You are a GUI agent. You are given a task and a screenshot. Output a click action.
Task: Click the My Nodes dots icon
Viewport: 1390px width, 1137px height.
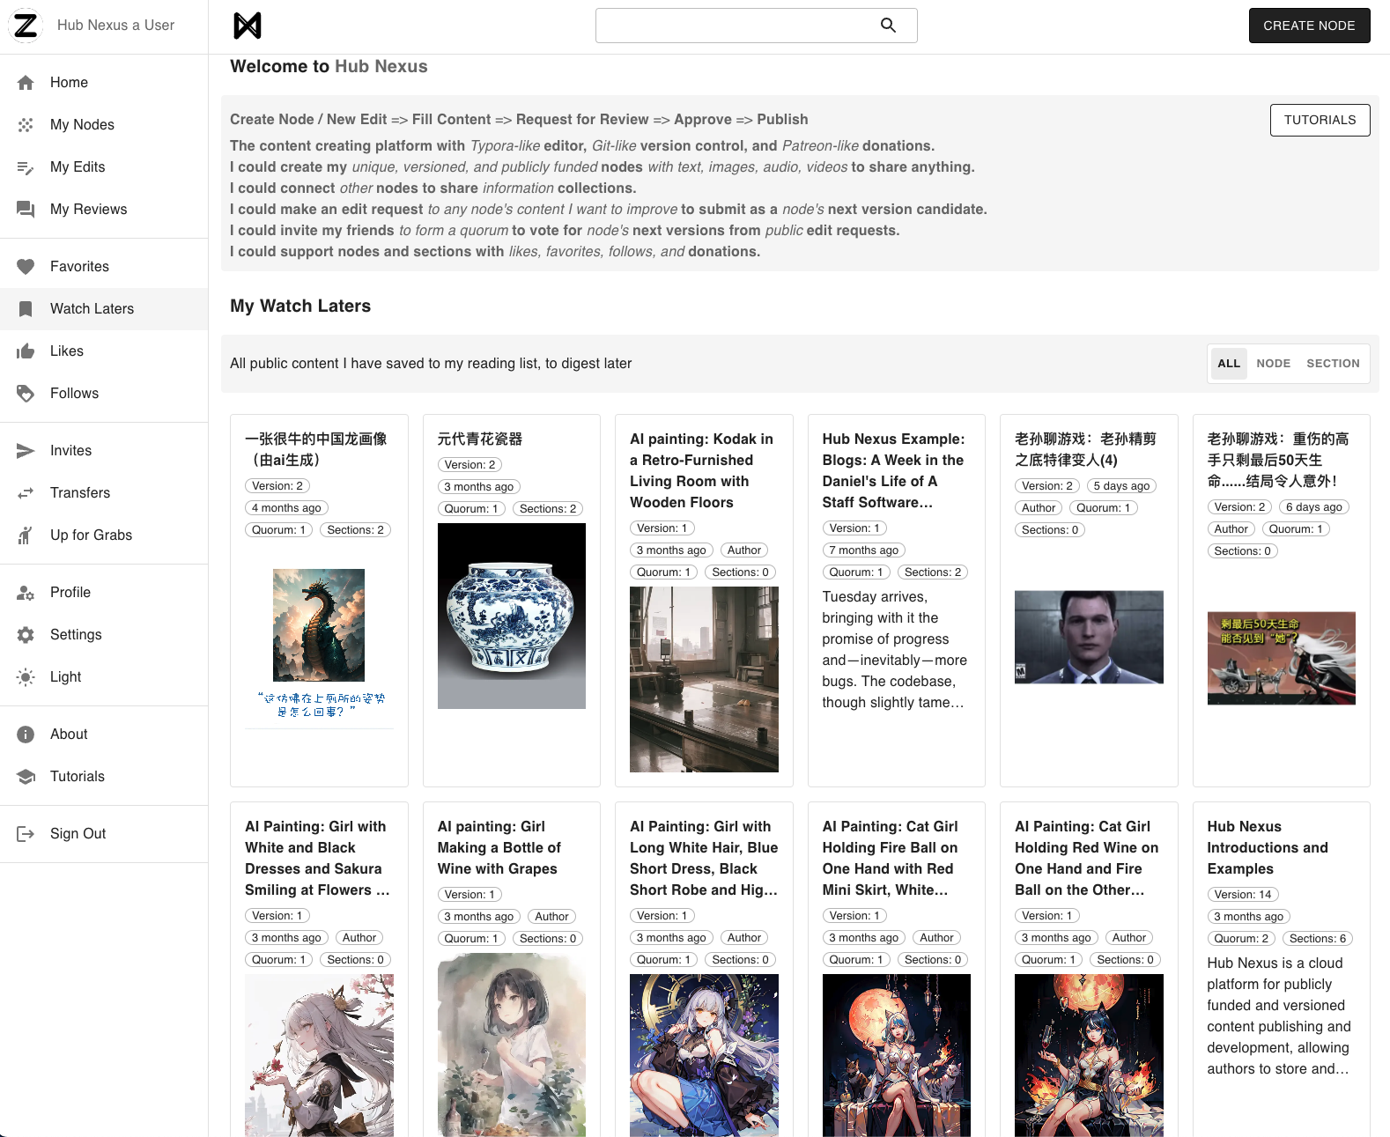point(26,125)
